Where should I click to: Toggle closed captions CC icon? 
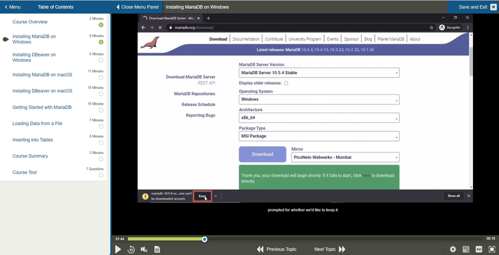pyautogui.click(x=466, y=249)
